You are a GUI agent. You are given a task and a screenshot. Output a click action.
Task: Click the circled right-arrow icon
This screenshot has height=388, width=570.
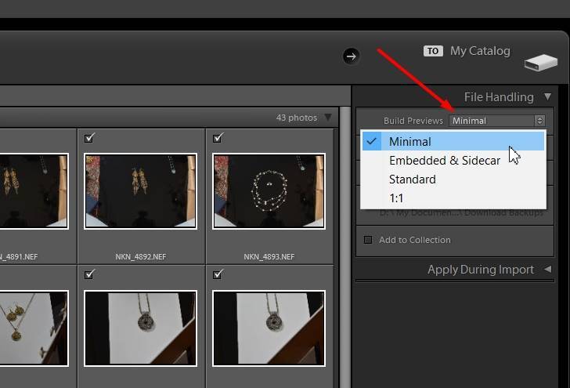(x=351, y=56)
